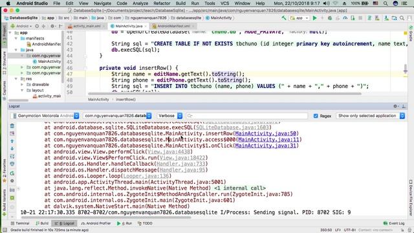The height and width of the screenshot is (233, 414).
Task: Open the Android project view dropdown
Action: pos(21,26)
